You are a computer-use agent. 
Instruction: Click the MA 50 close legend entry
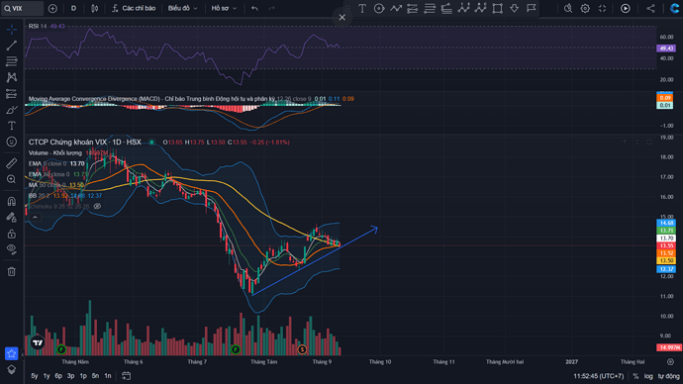coord(56,185)
